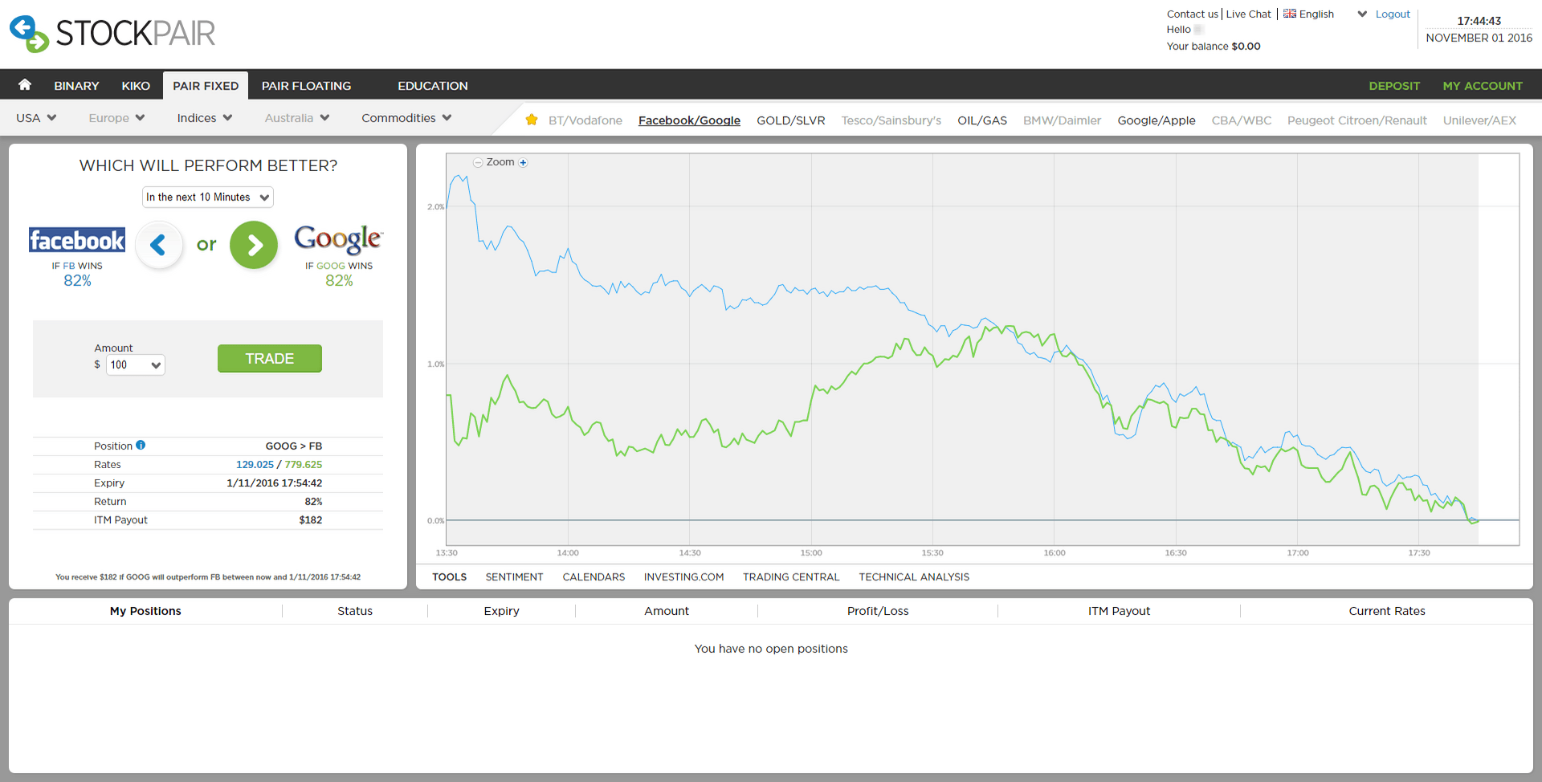Click Contact us link

pyautogui.click(x=1193, y=14)
